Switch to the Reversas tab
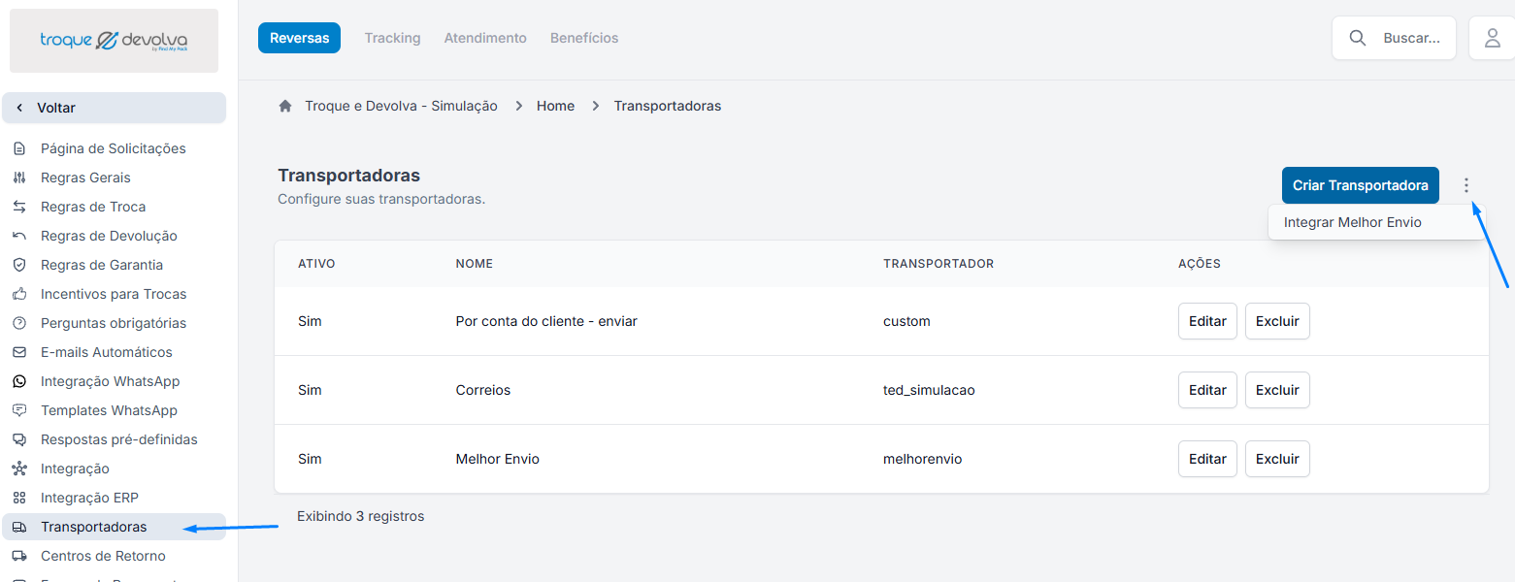Image resolution: width=1515 pixels, height=582 pixels. click(x=299, y=38)
